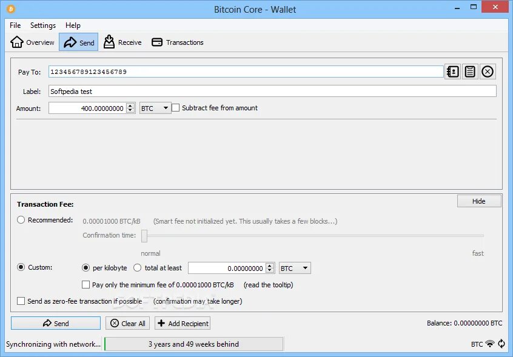Click the (read the tooltip) text
Screen dimensions: 513x357
click(x=268, y=285)
